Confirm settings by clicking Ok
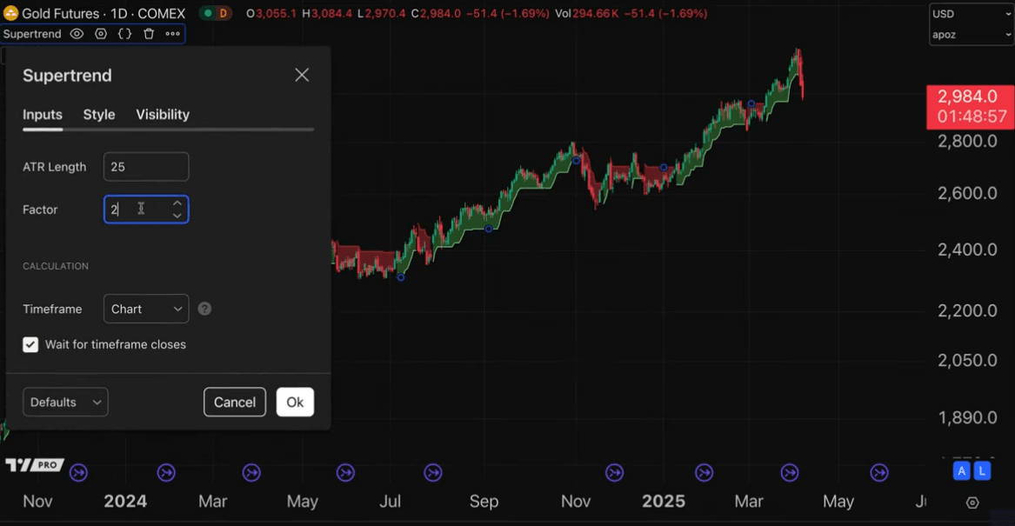The height and width of the screenshot is (526, 1015). [x=295, y=402]
